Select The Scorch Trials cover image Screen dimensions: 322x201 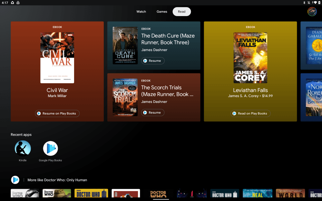125,97
